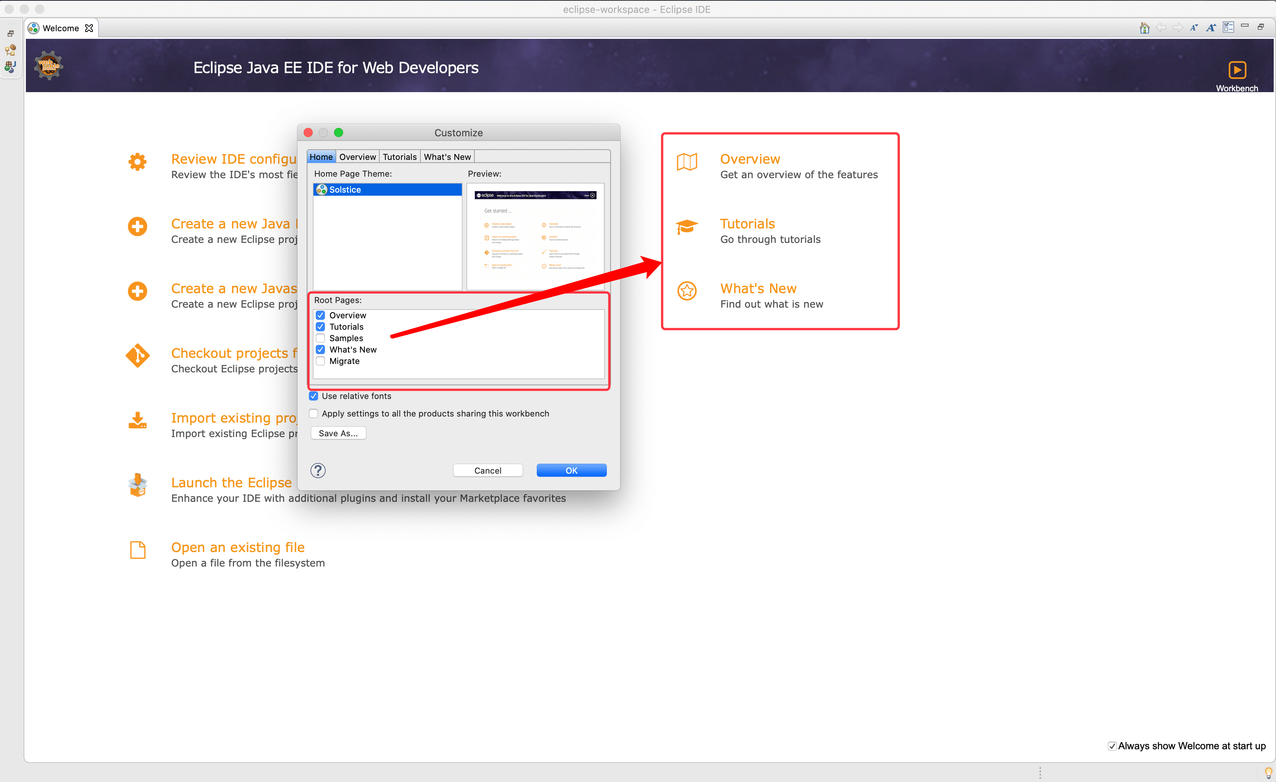Check Apply settings to all products checkbox
1276x782 pixels.
click(x=313, y=413)
